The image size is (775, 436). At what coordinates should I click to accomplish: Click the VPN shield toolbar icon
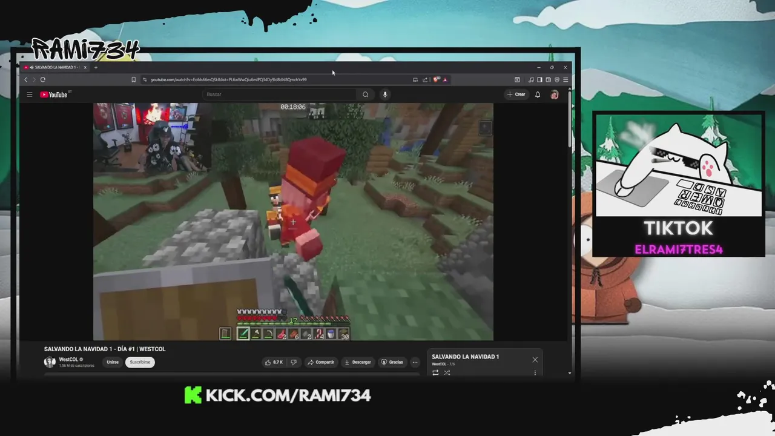[x=557, y=79]
